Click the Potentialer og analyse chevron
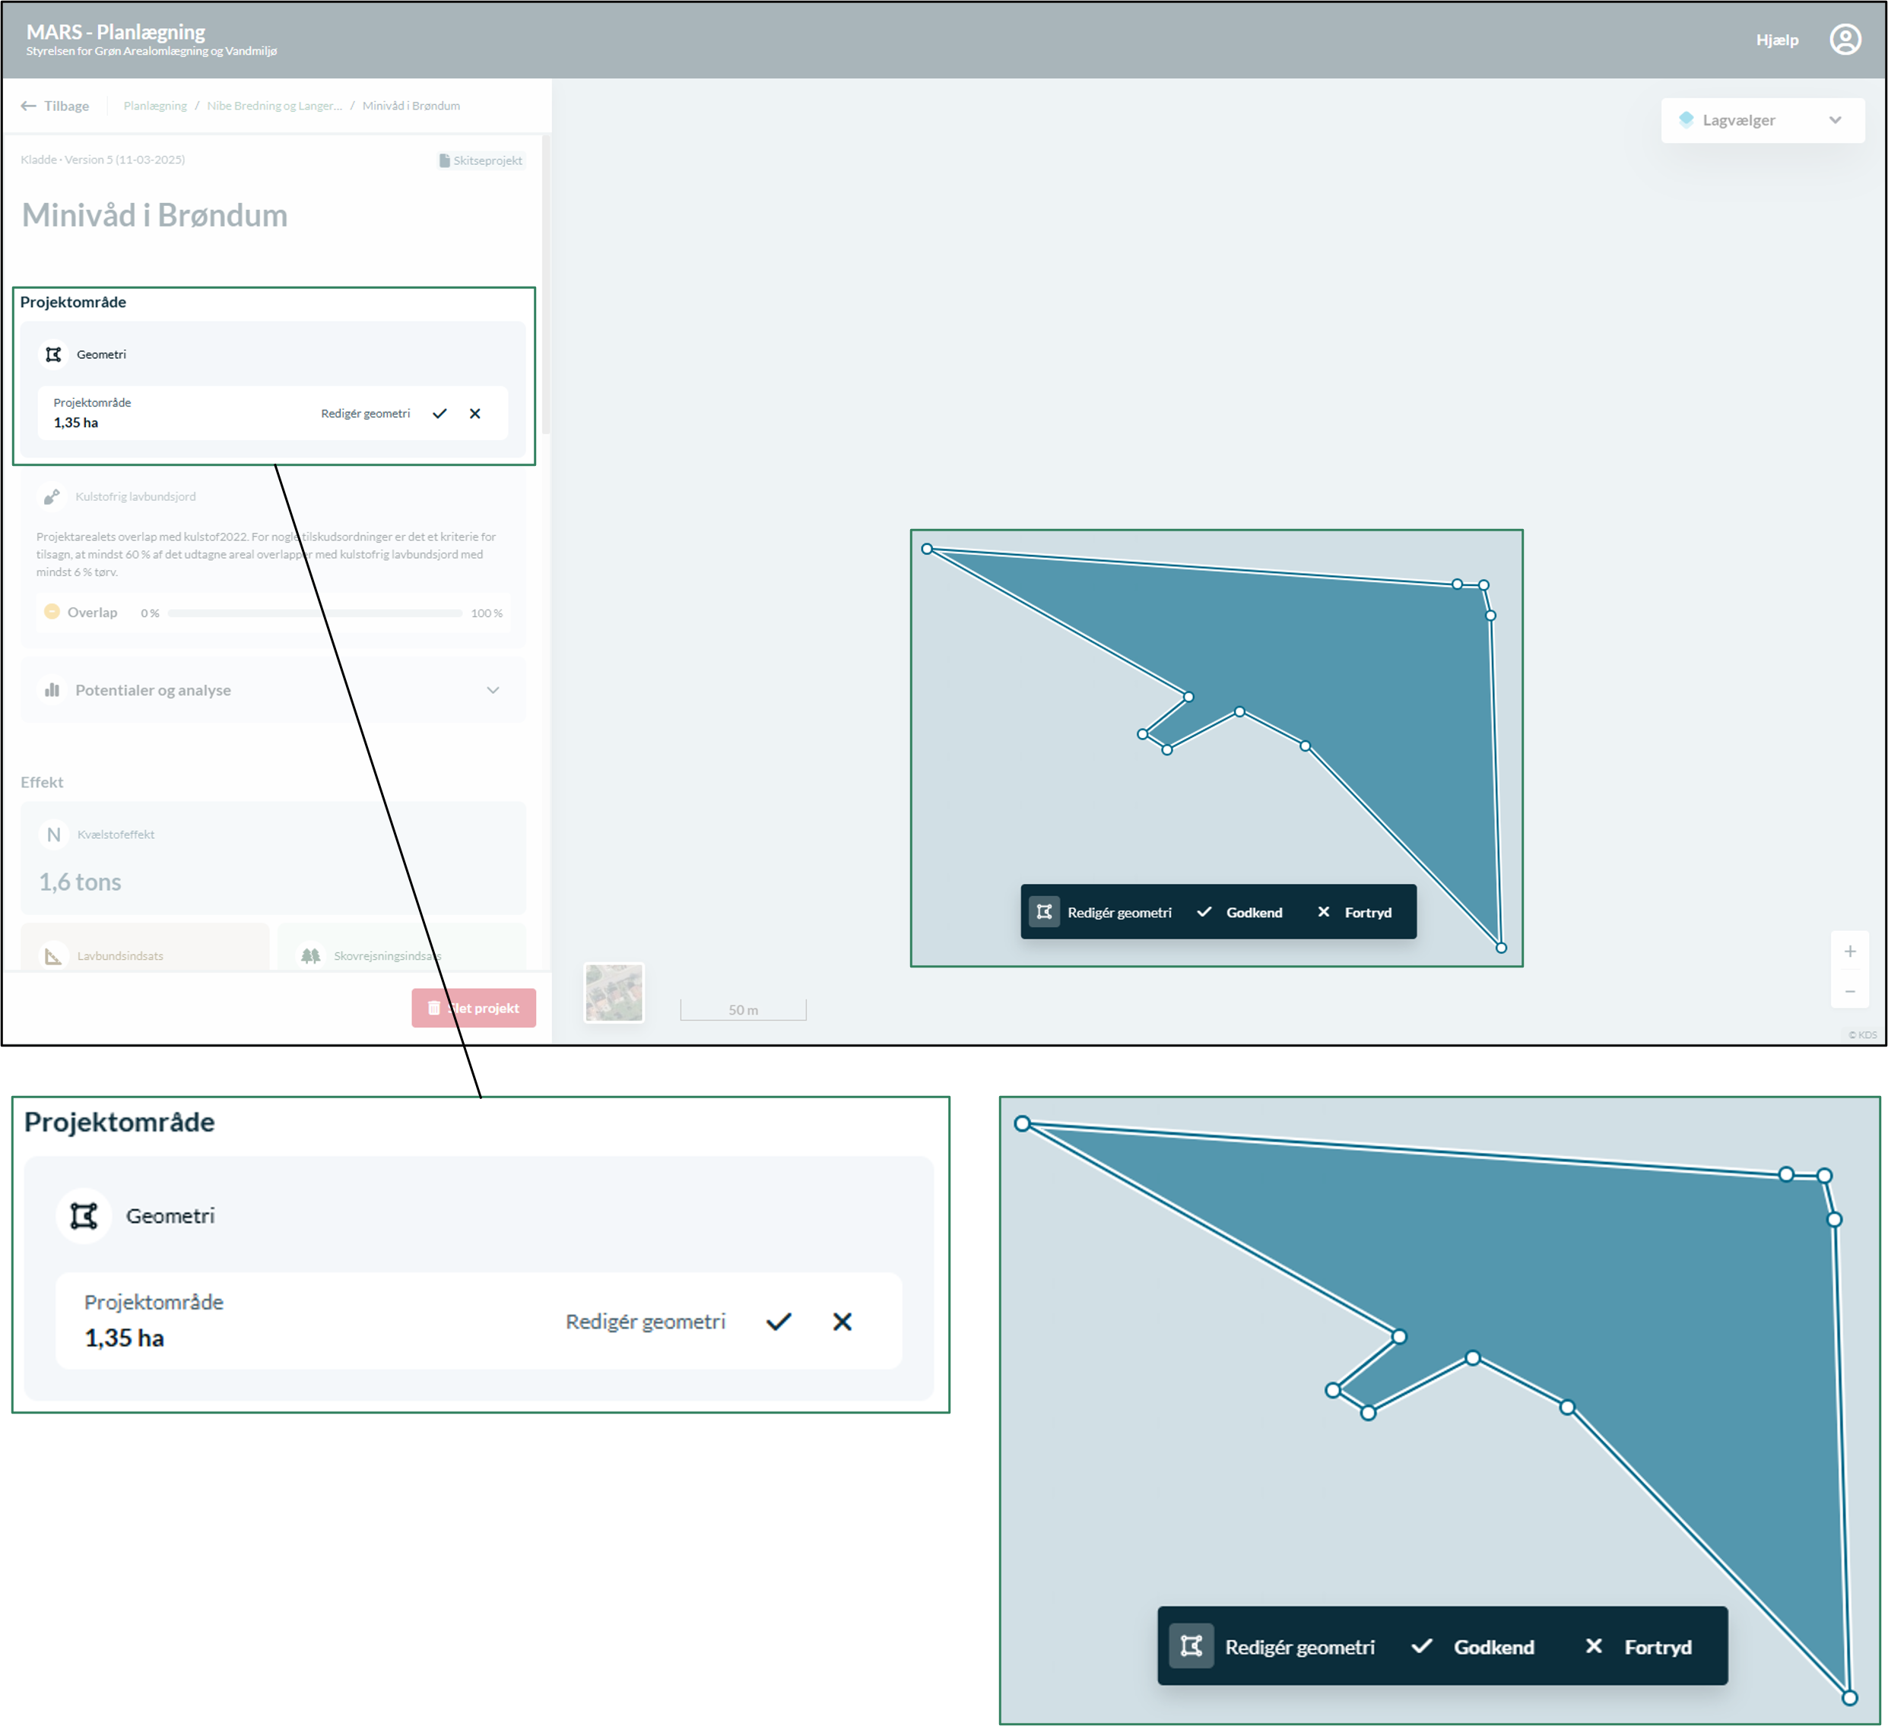This screenshot has height=1726, width=1888. pos(493,690)
